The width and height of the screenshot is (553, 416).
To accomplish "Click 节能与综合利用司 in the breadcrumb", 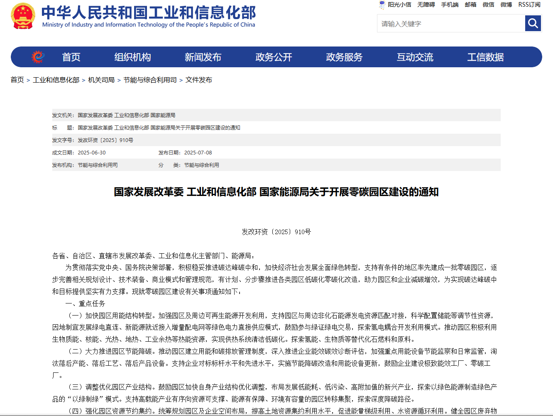I will (150, 80).
